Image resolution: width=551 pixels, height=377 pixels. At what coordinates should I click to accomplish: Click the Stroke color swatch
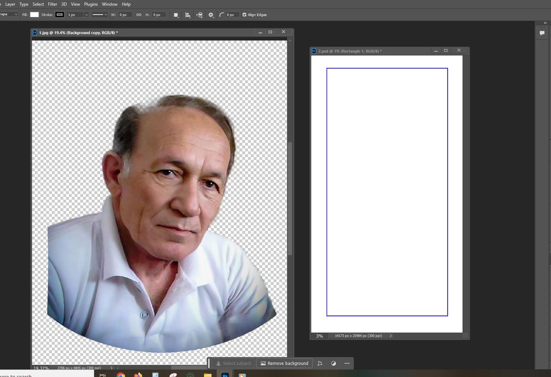(x=60, y=15)
